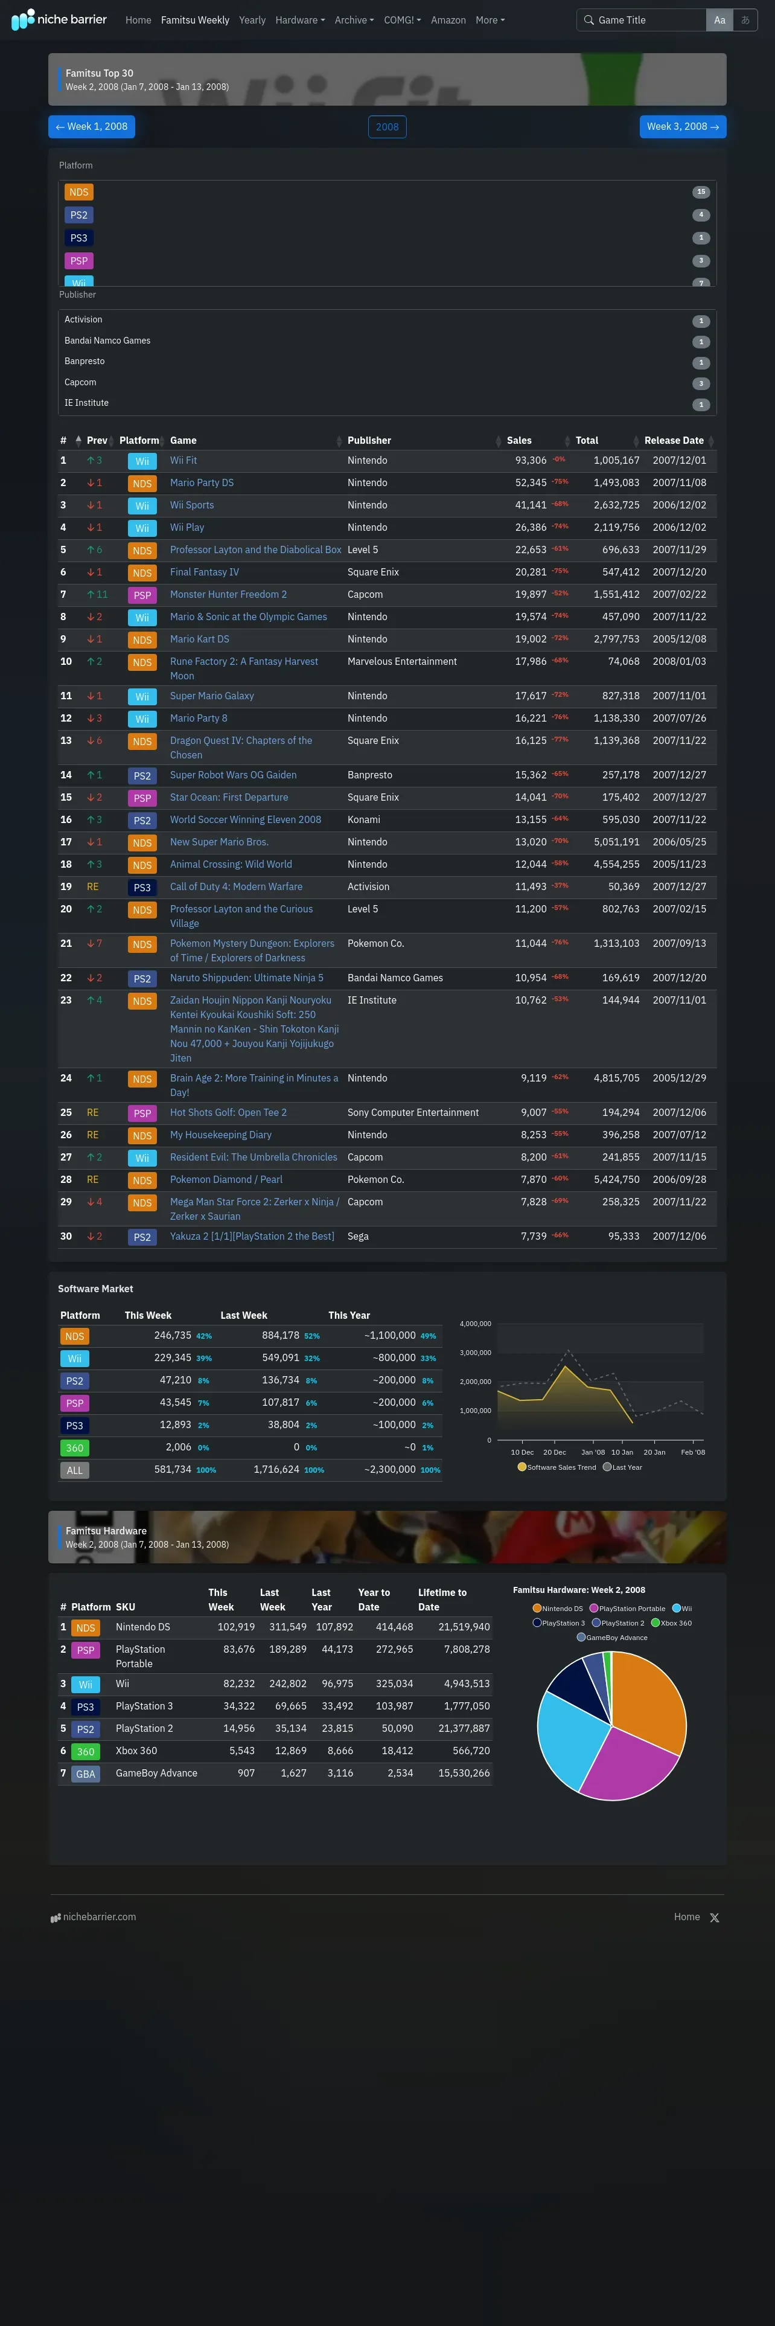
Task: Filter by publisher Activision
Action: pyautogui.click(x=387, y=321)
